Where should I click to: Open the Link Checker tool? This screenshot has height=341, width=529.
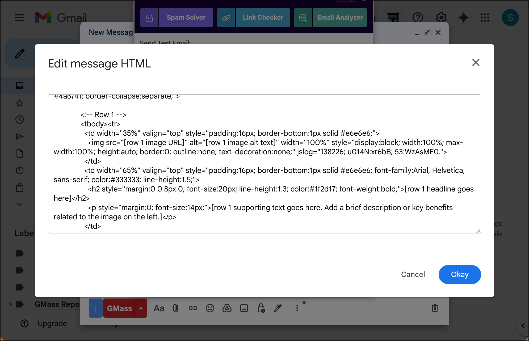click(x=263, y=18)
